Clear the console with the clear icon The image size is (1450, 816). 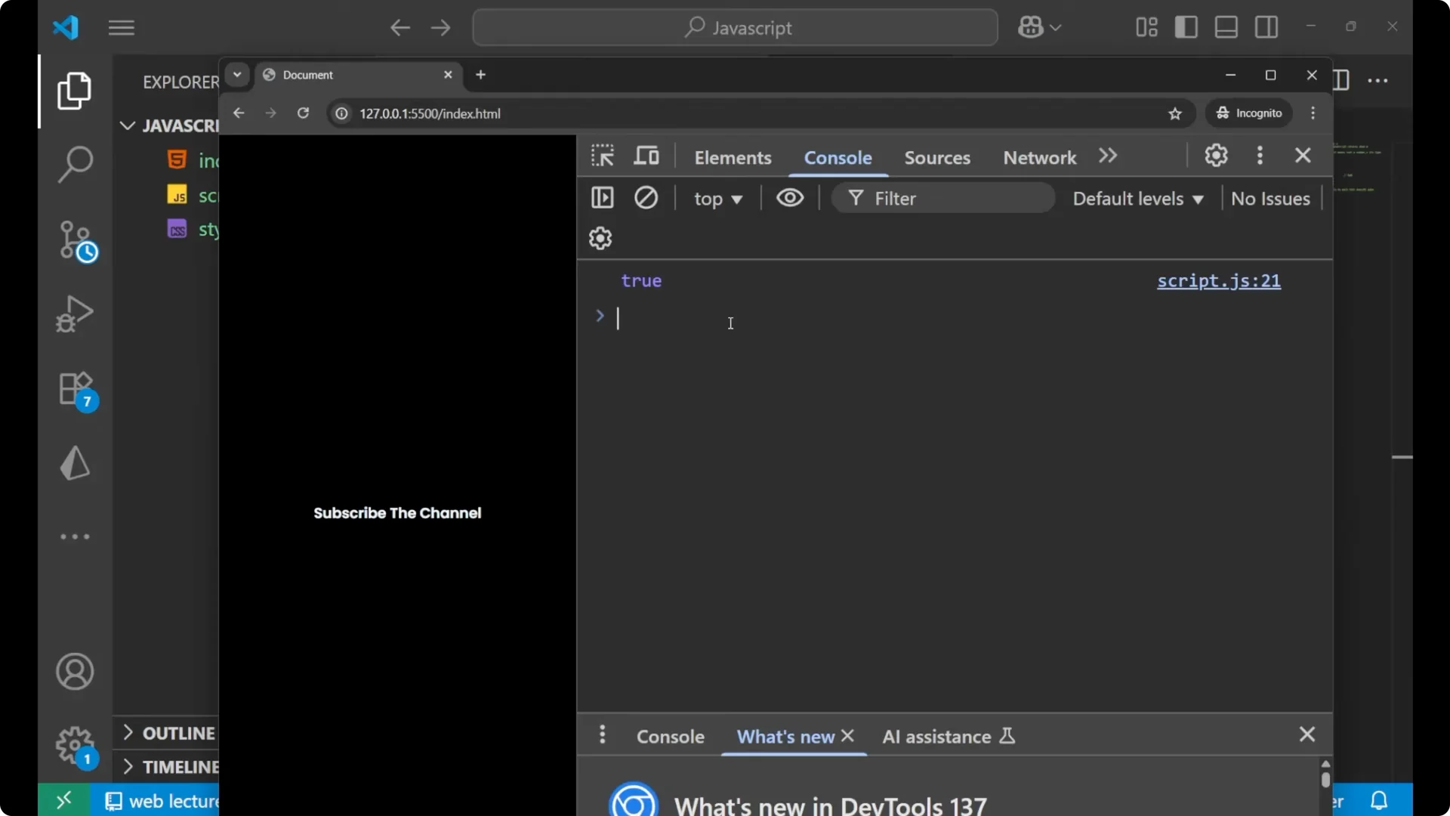pos(647,197)
